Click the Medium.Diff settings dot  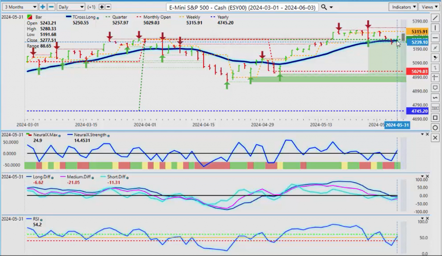[93, 178]
